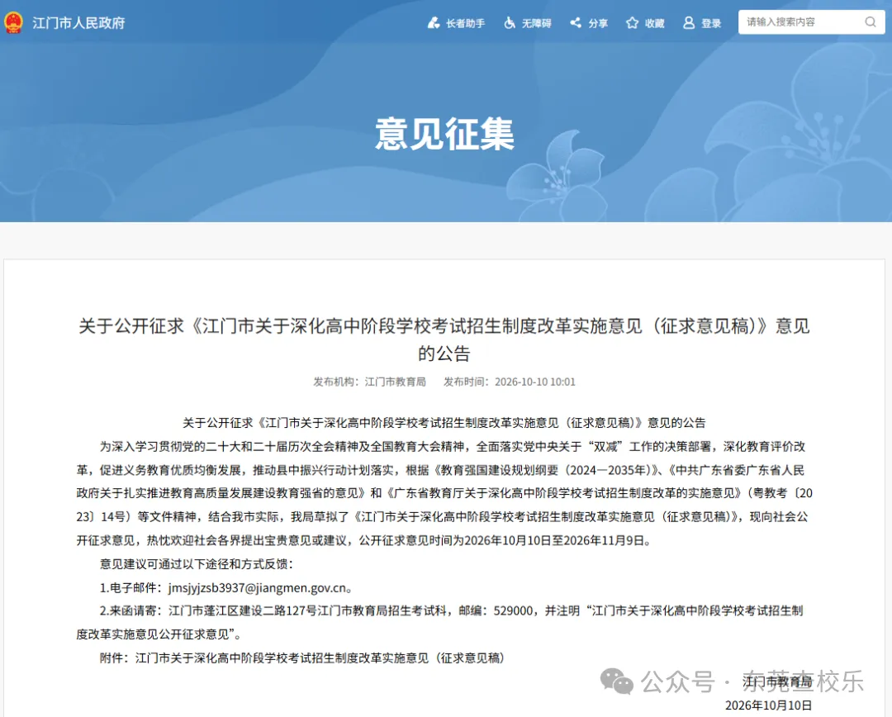This screenshot has width=892, height=717.
Task: Click the date 2026年10月10日 at bottom
Action: [x=768, y=705]
